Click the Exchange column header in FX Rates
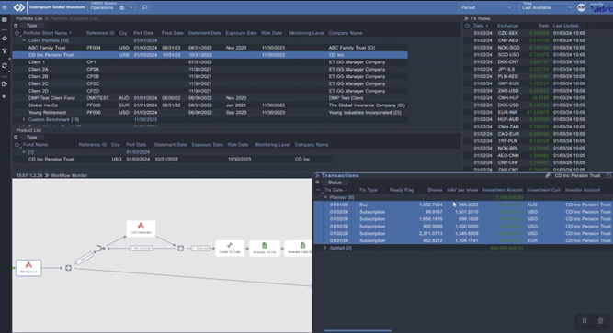Image resolution: width=613 pixels, height=333 pixels. (x=507, y=26)
